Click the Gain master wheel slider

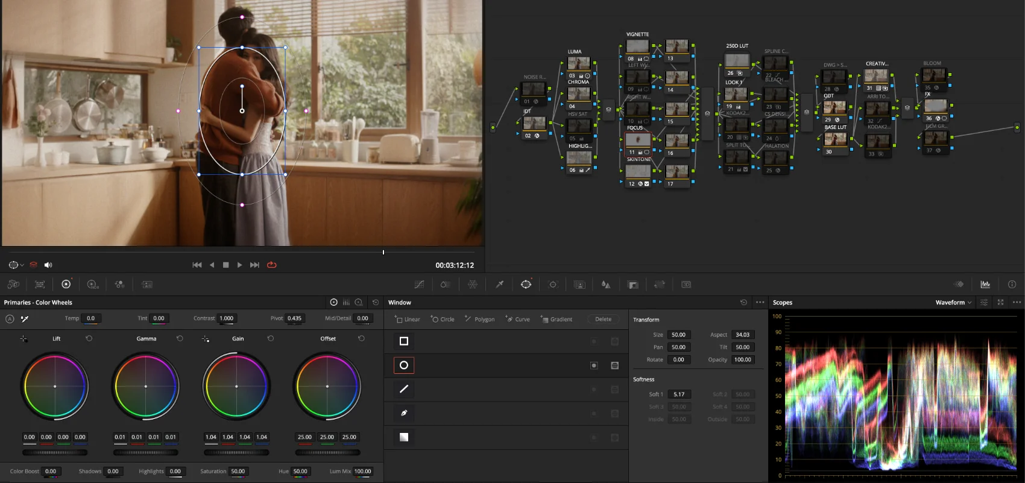pos(236,452)
